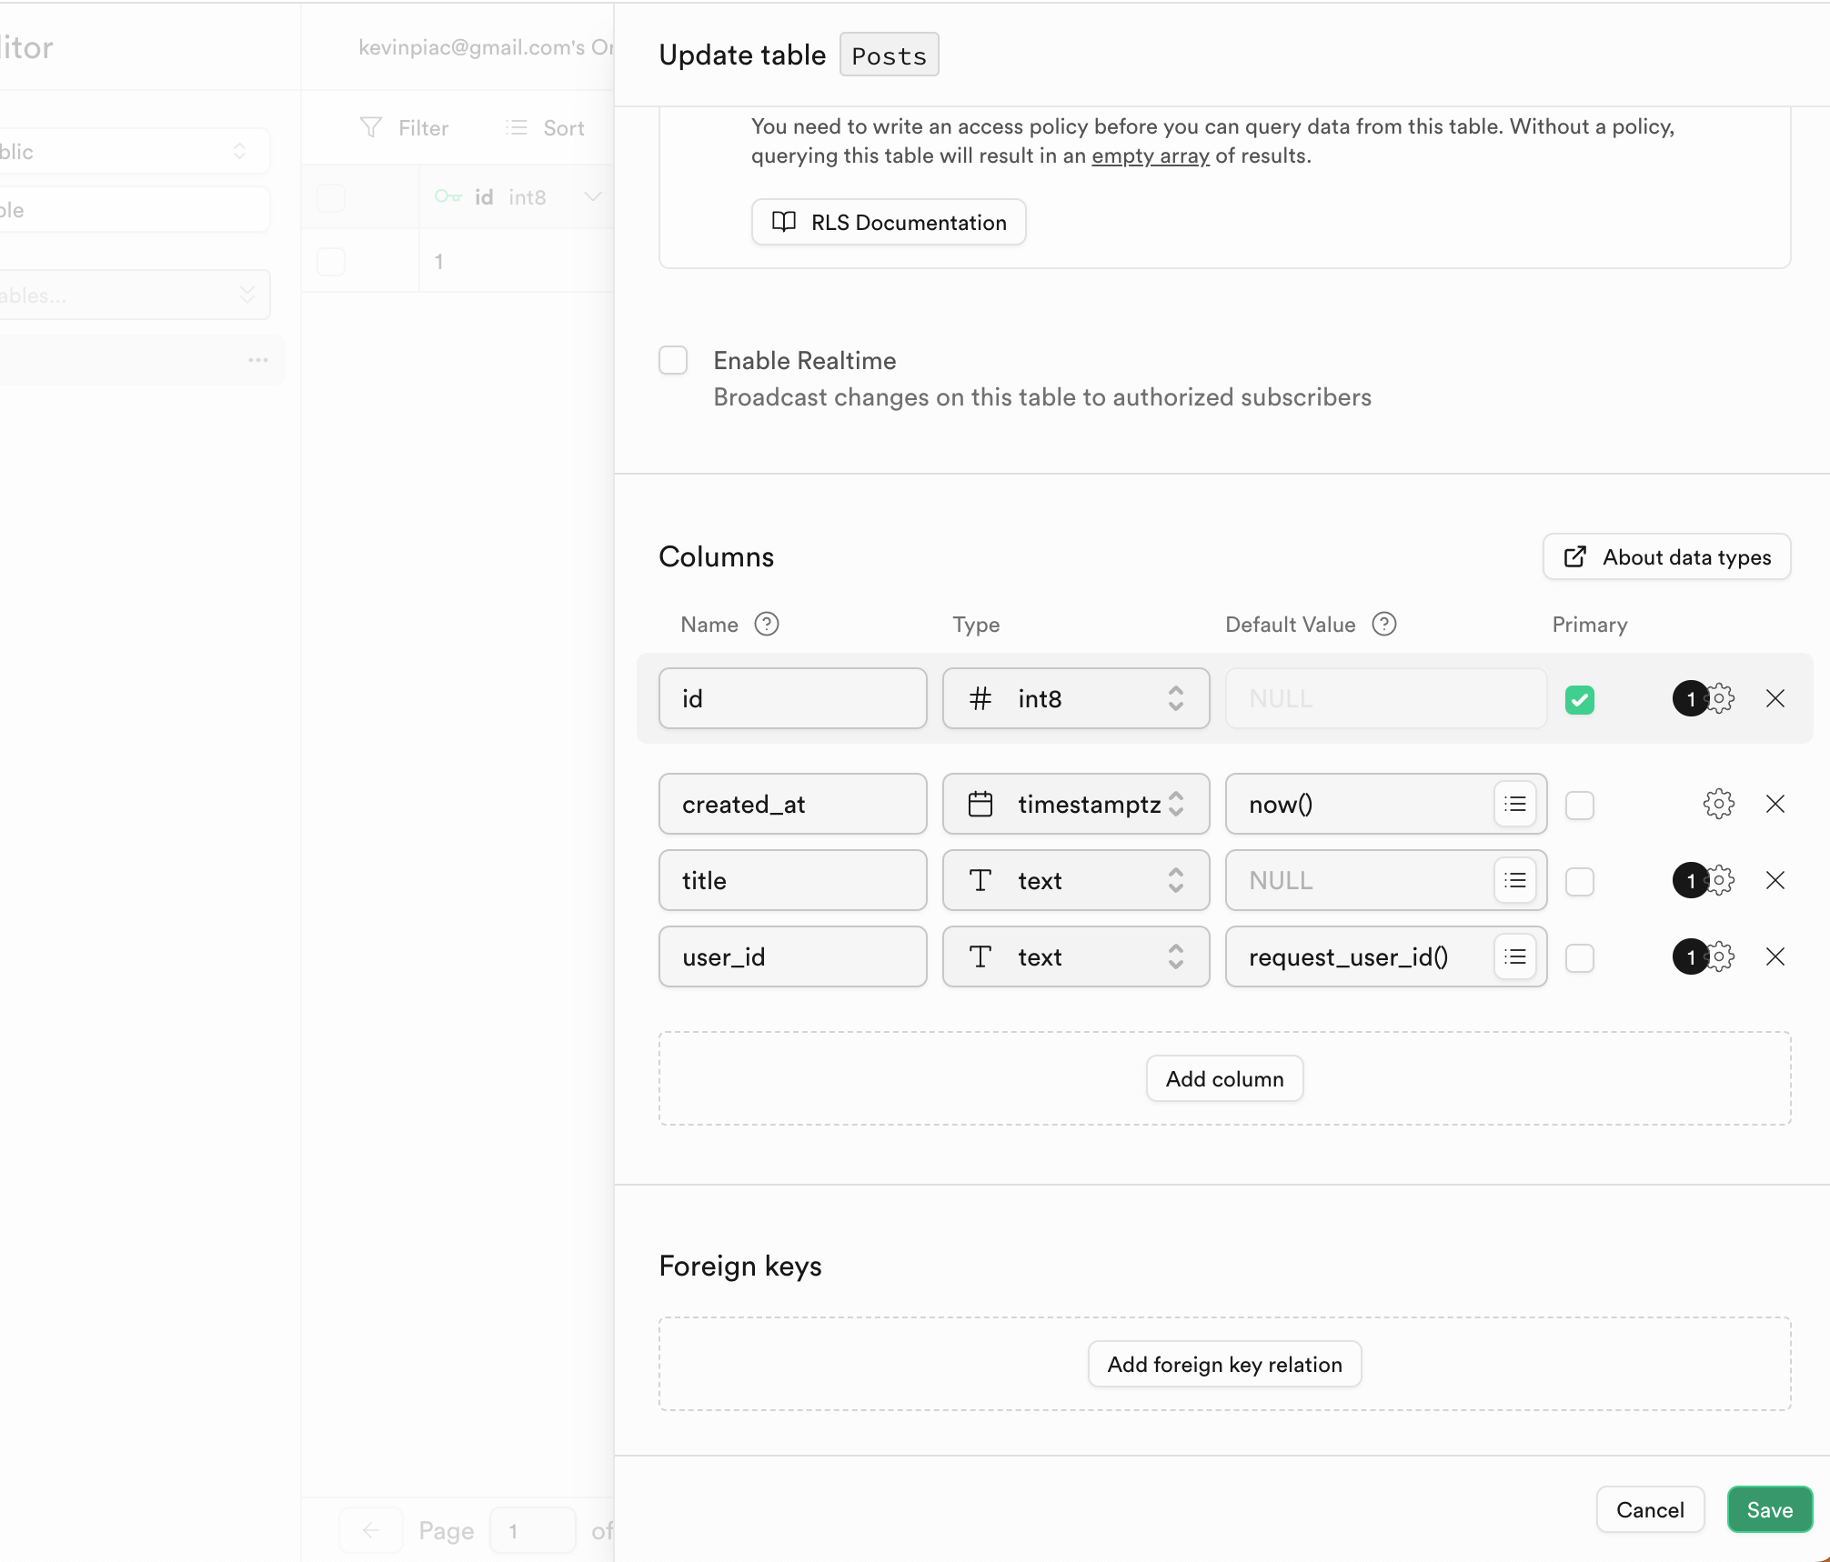The image size is (1830, 1562).
Task: Enable Realtime checkbox
Action: click(673, 360)
